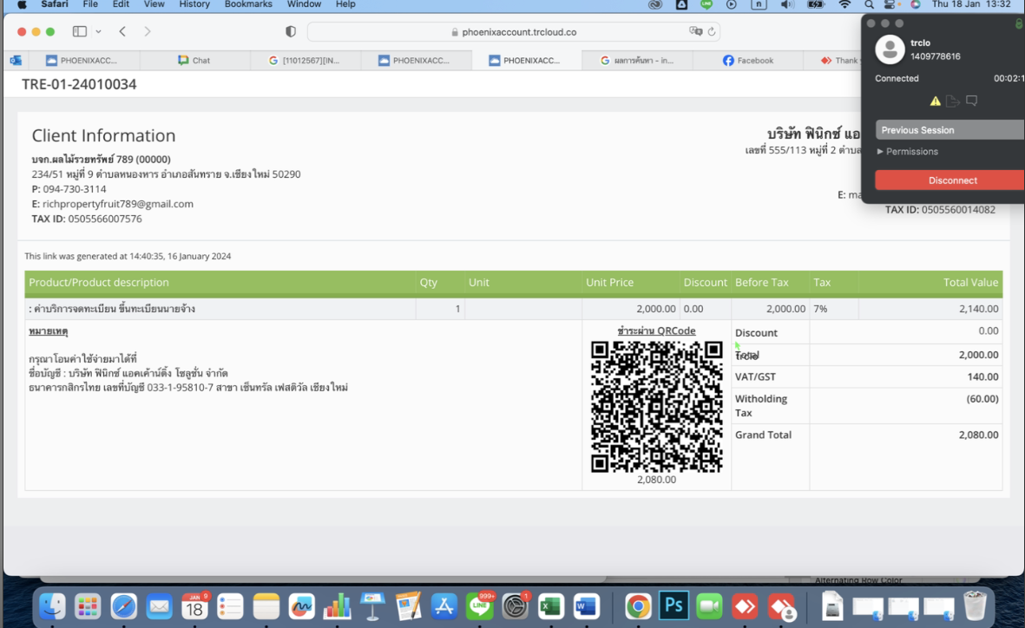
Task: Open Photoshop from the Dock
Action: point(674,606)
